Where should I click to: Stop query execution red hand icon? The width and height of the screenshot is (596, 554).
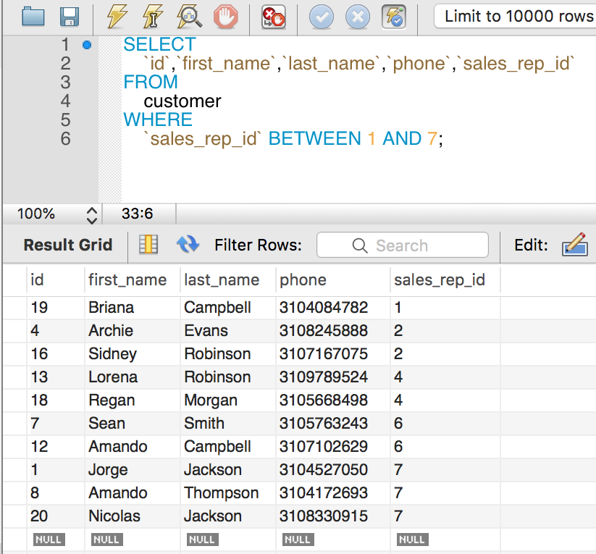[x=226, y=17]
